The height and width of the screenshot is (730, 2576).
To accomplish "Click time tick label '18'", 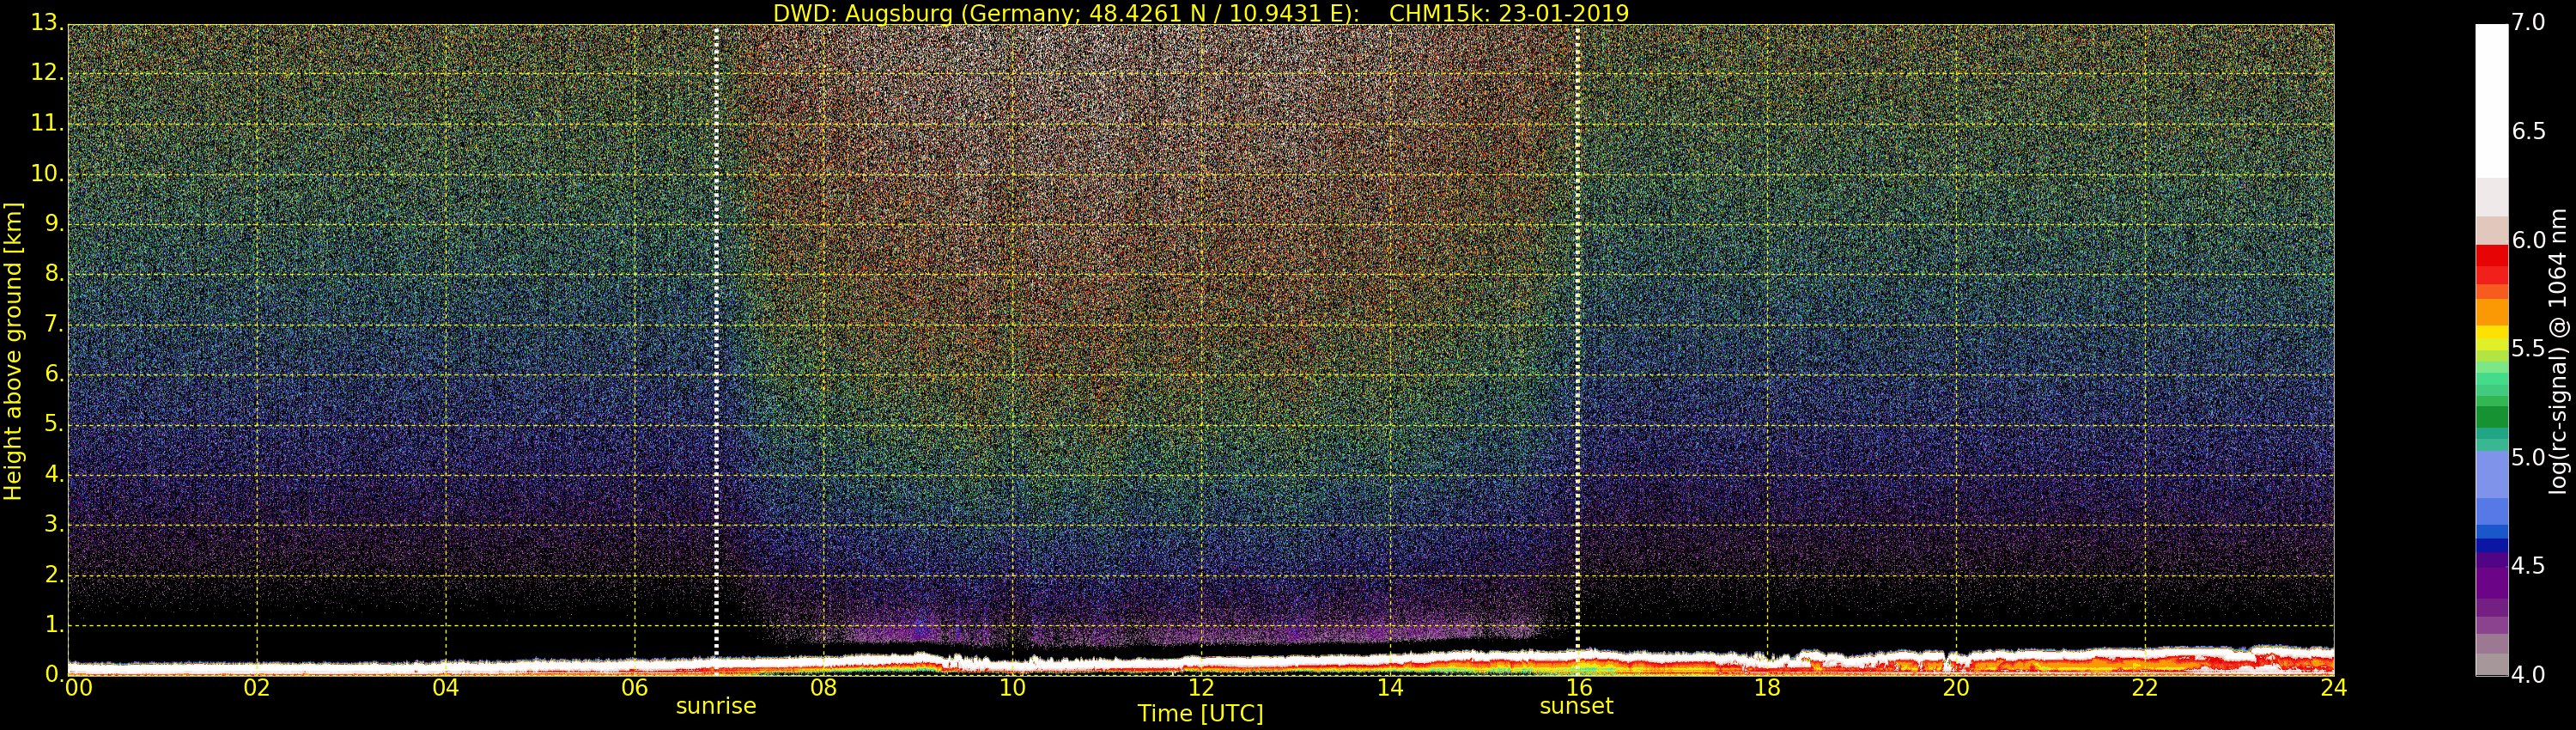I will pyautogui.click(x=1767, y=688).
